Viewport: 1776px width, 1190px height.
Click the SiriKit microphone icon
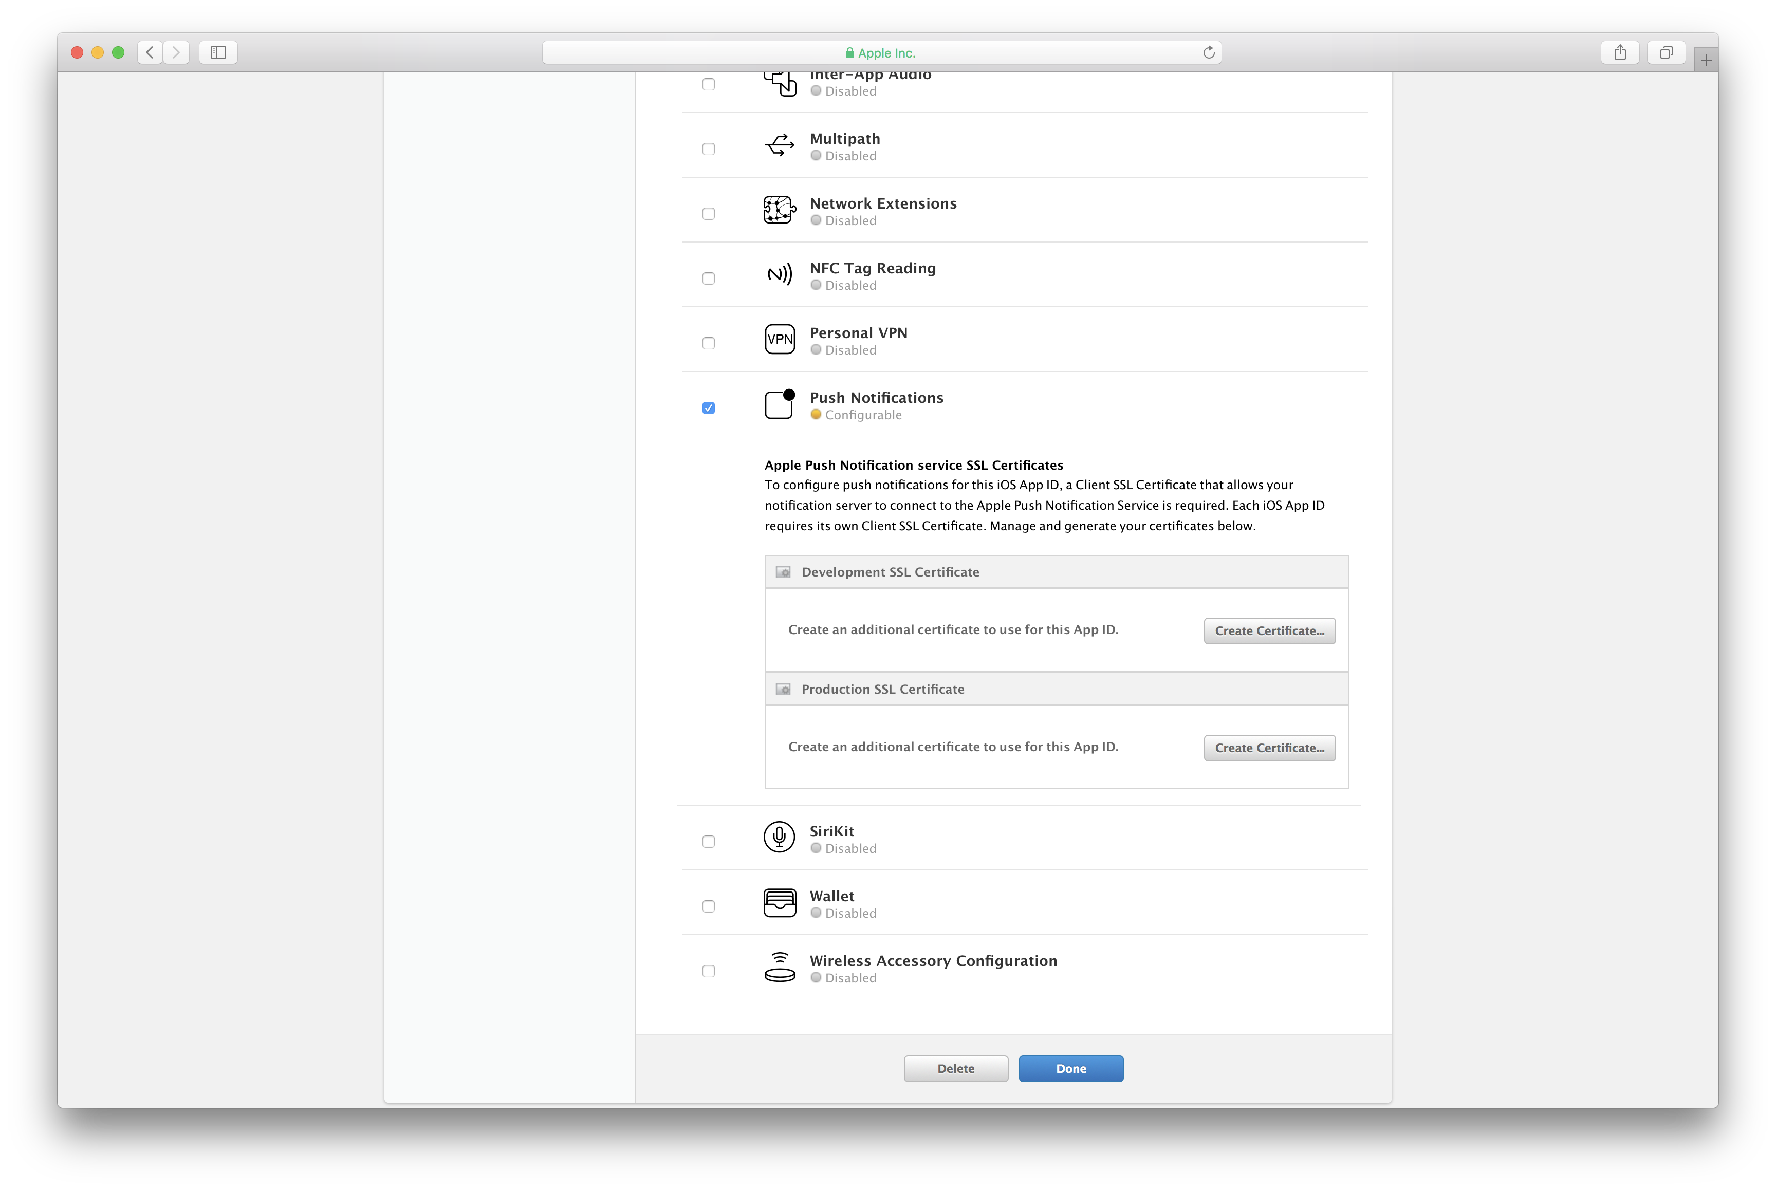780,837
